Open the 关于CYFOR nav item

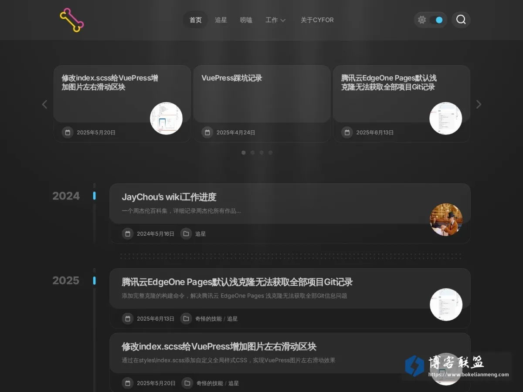point(317,20)
